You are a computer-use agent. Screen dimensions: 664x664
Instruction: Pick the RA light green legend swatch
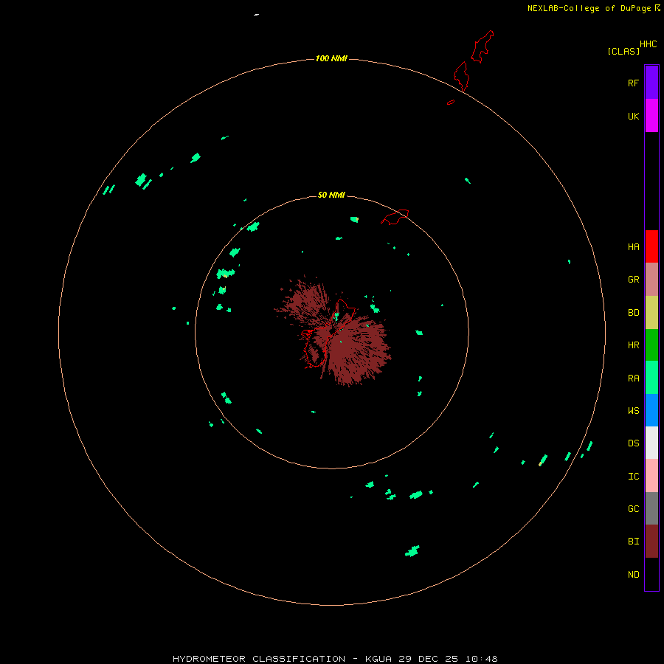[x=651, y=378]
